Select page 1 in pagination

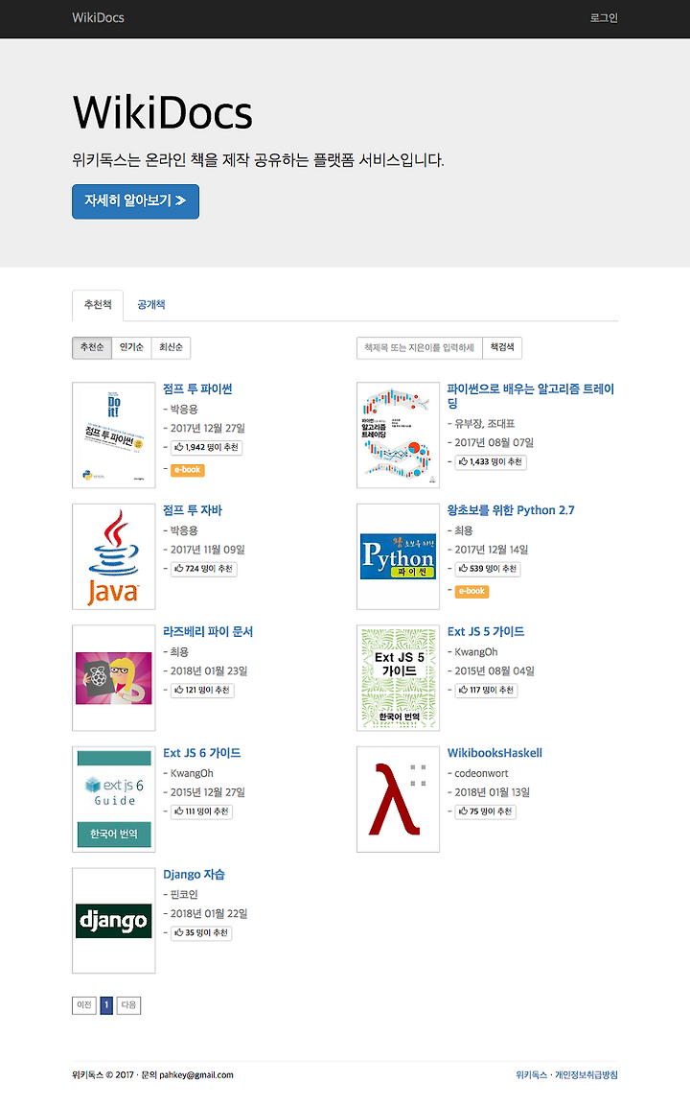coord(106,1005)
